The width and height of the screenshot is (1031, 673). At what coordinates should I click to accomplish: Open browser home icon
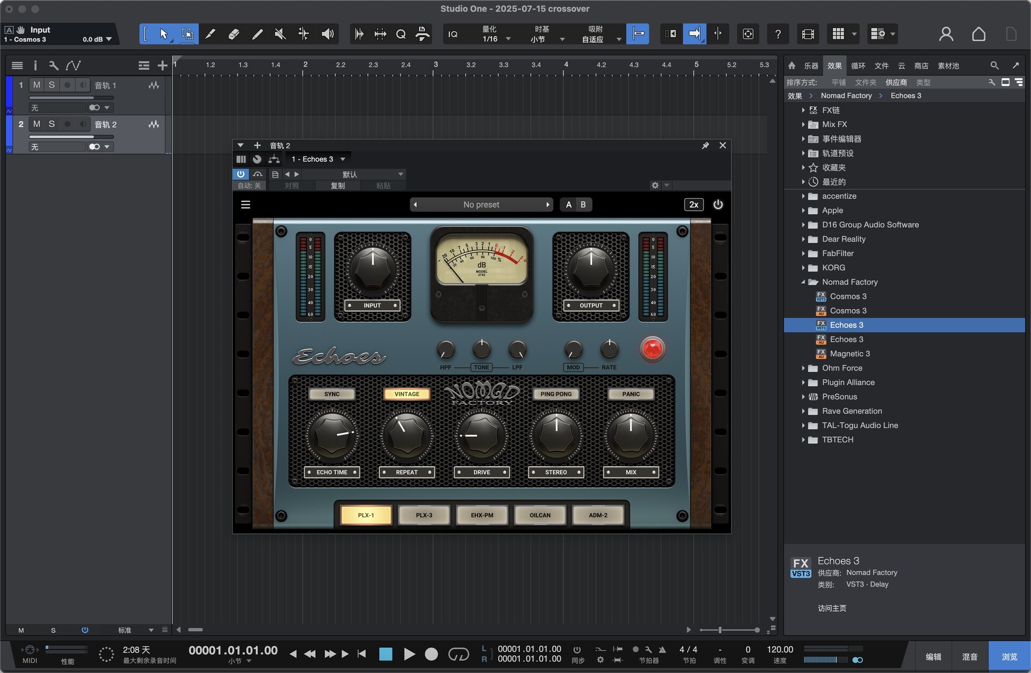coord(792,65)
